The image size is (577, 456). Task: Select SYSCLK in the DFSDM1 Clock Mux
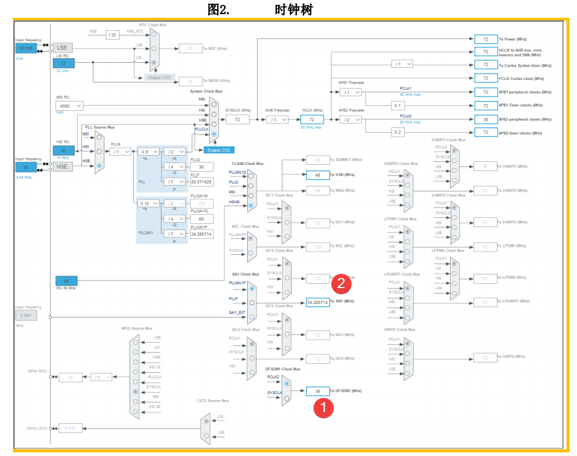pos(286,397)
